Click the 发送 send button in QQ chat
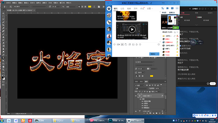The image size is (218, 123). (153, 54)
